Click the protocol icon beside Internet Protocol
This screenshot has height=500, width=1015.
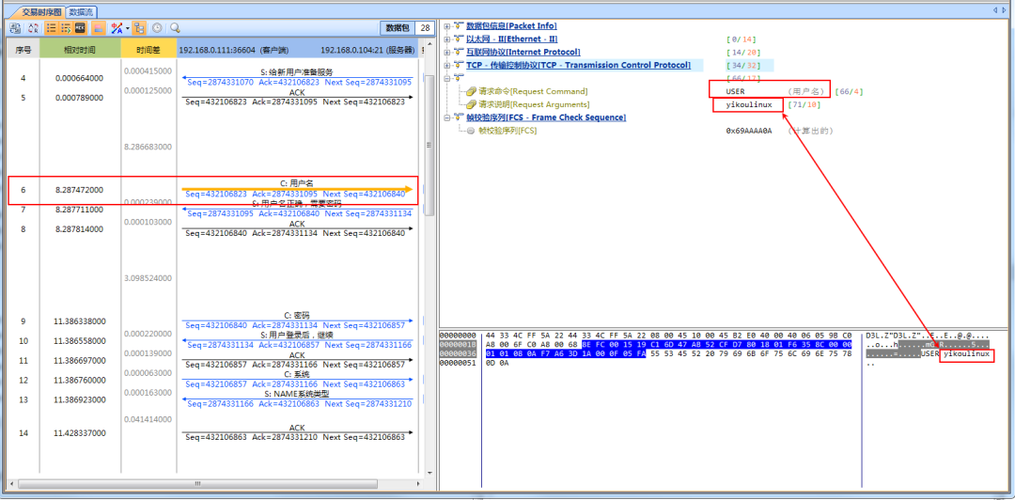459,52
